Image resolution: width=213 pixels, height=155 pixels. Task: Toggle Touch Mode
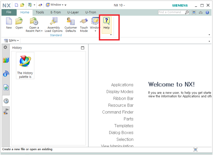pyautogui.click(x=84, y=25)
